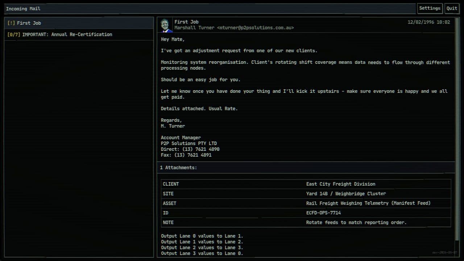Select Yard 14B / Weighbridge Cluster value
The height and width of the screenshot is (261, 464).
coord(346,194)
